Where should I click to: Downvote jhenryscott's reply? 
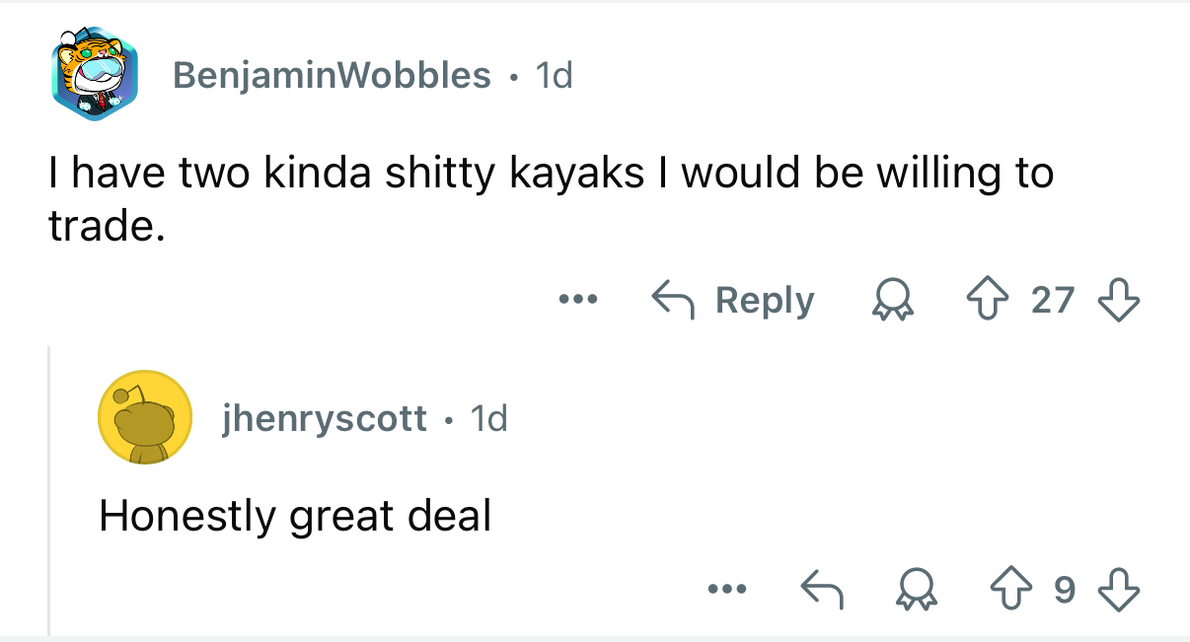coord(1120,590)
